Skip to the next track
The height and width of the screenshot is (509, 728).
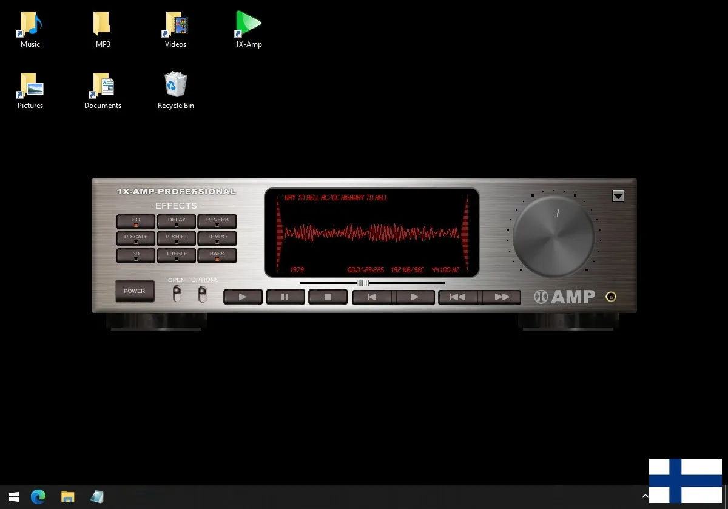pos(415,297)
